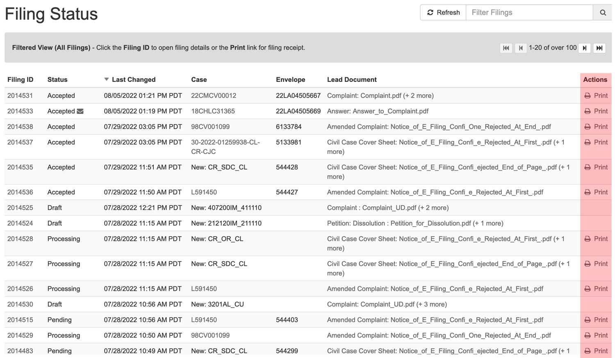This screenshot has height=358, width=615.
Task: Click case New: 407200IM_411110
Action: click(226, 208)
